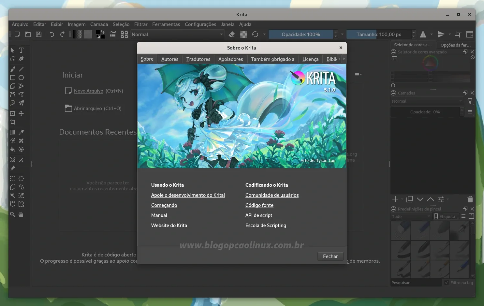Viewport: 484px width, 306px height.
Task: Click the foreground/background color swatch
Action: [100, 34]
